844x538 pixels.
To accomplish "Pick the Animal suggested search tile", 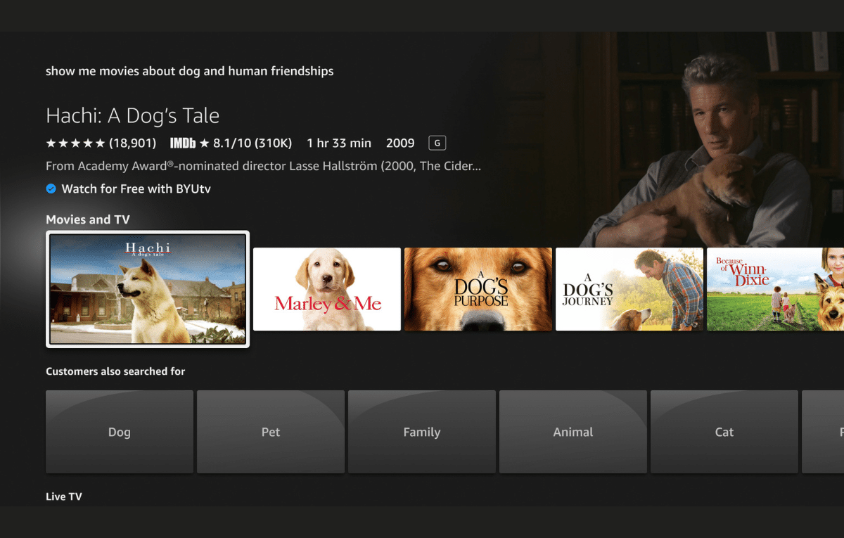I will (573, 432).
